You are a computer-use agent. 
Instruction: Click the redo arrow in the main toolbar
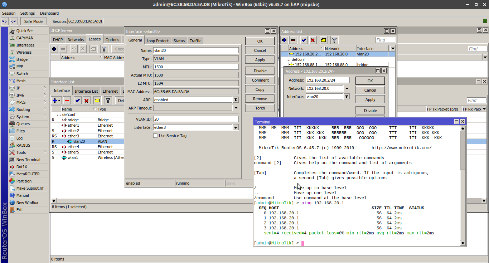(13, 21)
